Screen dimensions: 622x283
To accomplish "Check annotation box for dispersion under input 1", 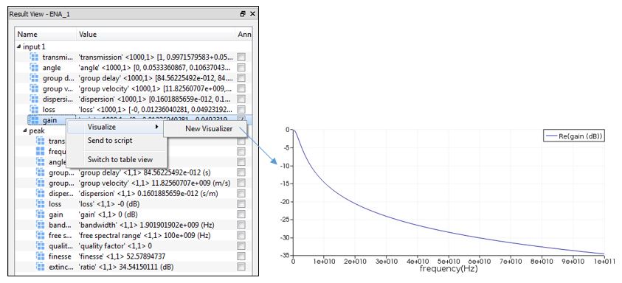I will point(241,99).
